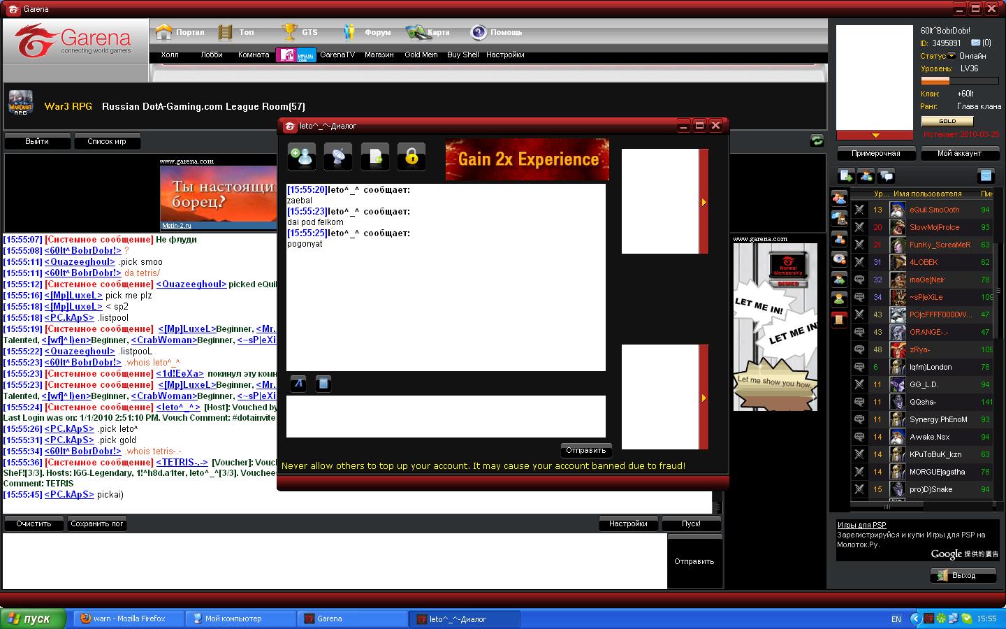Click the Выйти button to leave room
The image size is (1006, 629).
tap(37, 141)
